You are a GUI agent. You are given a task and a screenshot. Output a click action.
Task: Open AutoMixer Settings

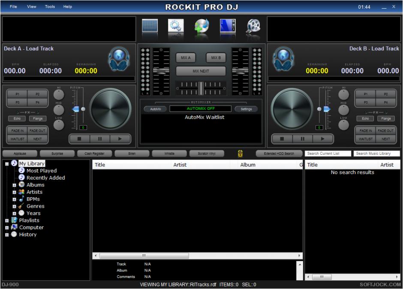pyautogui.click(x=246, y=109)
